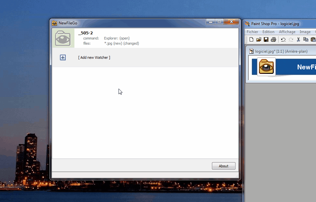Undo with the arrow icon in Paint Shop Pro

(283, 40)
